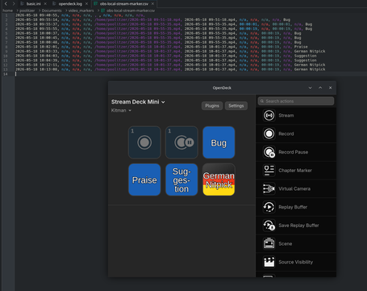Click the Search actions field
367x291 pixels.
click(x=296, y=101)
